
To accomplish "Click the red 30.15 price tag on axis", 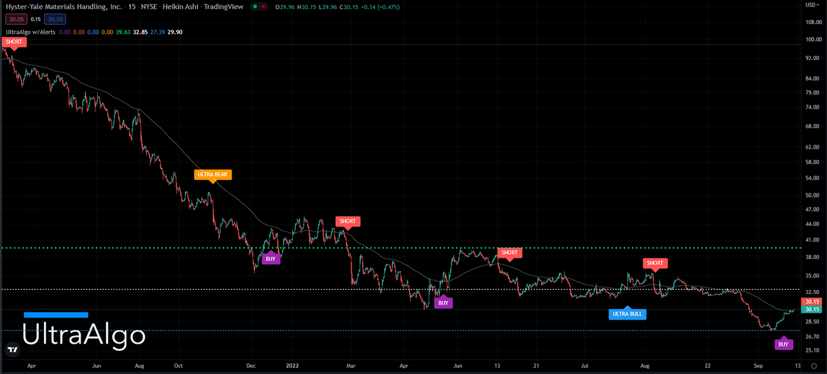I will [810, 302].
